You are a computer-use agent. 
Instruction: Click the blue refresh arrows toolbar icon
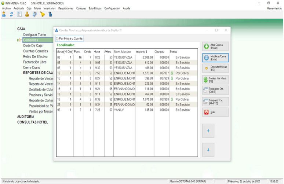(x=11, y=14)
